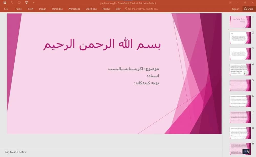
Task: Restore down the PowerPoint window
Action: (x=245, y=3)
